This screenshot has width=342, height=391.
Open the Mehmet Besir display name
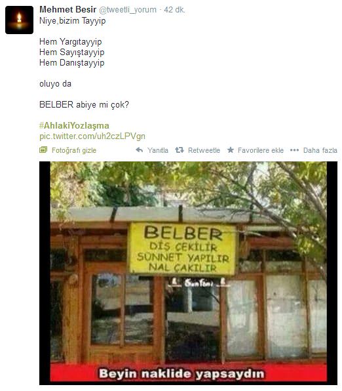tap(67, 9)
